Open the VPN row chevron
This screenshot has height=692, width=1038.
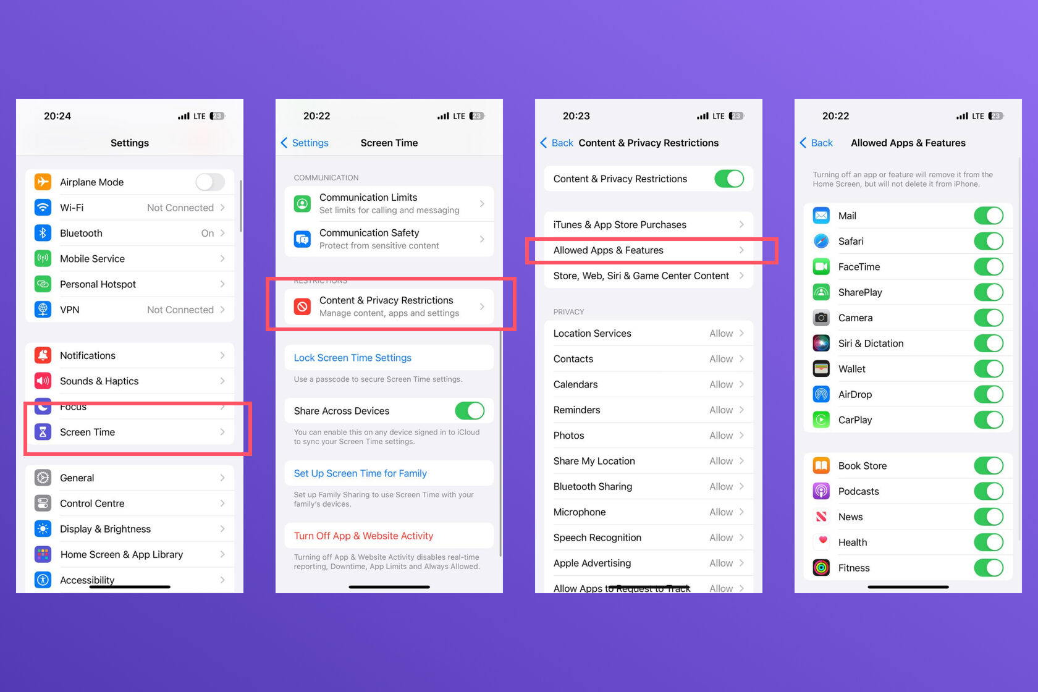coord(222,310)
